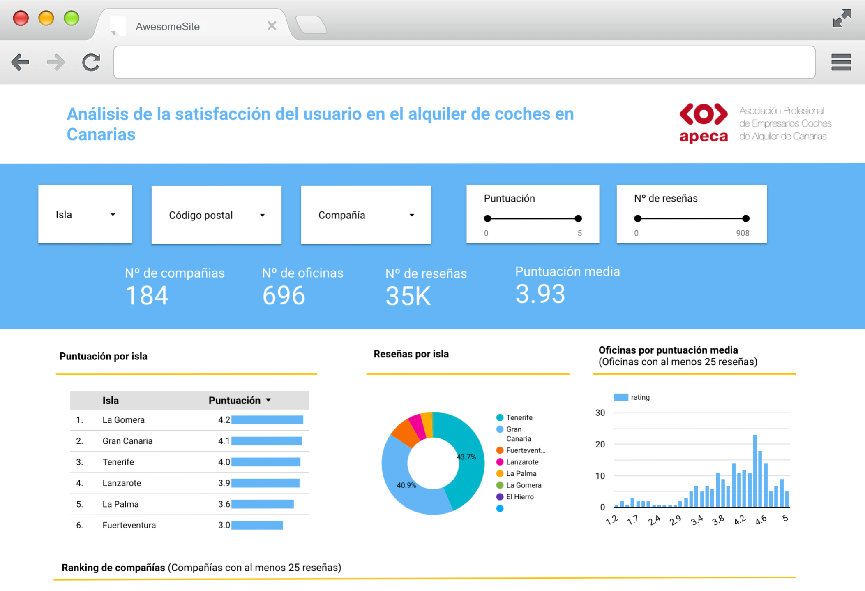This screenshot has height=591, width=865.
Task: Select the AwesomeSite tab
Action: coord(168,27)
